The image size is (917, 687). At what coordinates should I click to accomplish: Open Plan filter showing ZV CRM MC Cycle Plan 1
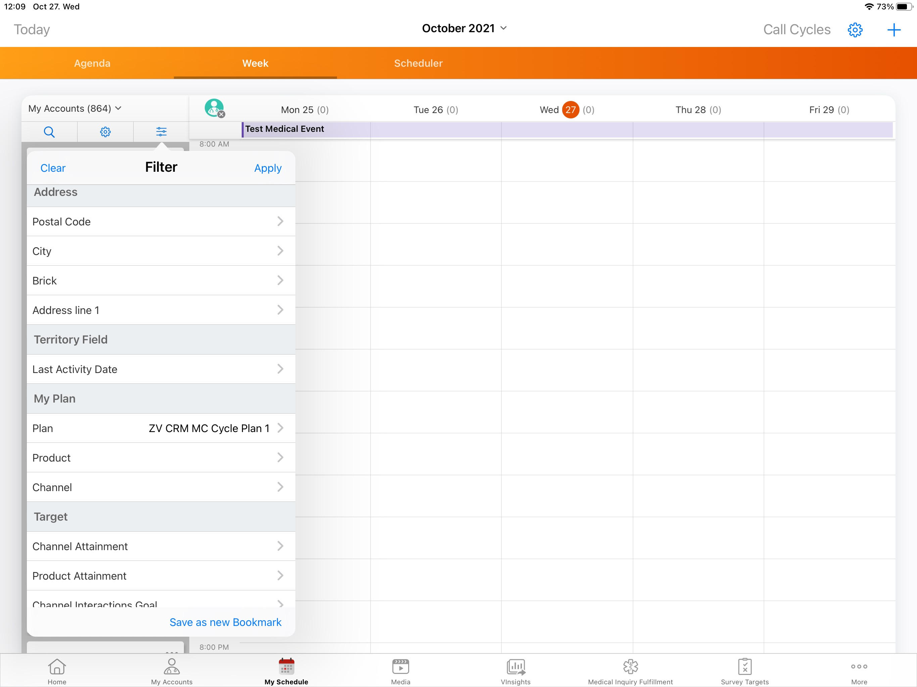coord(161,428)
